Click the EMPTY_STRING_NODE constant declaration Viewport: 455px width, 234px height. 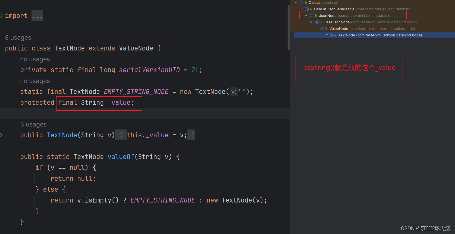[136, 92]
